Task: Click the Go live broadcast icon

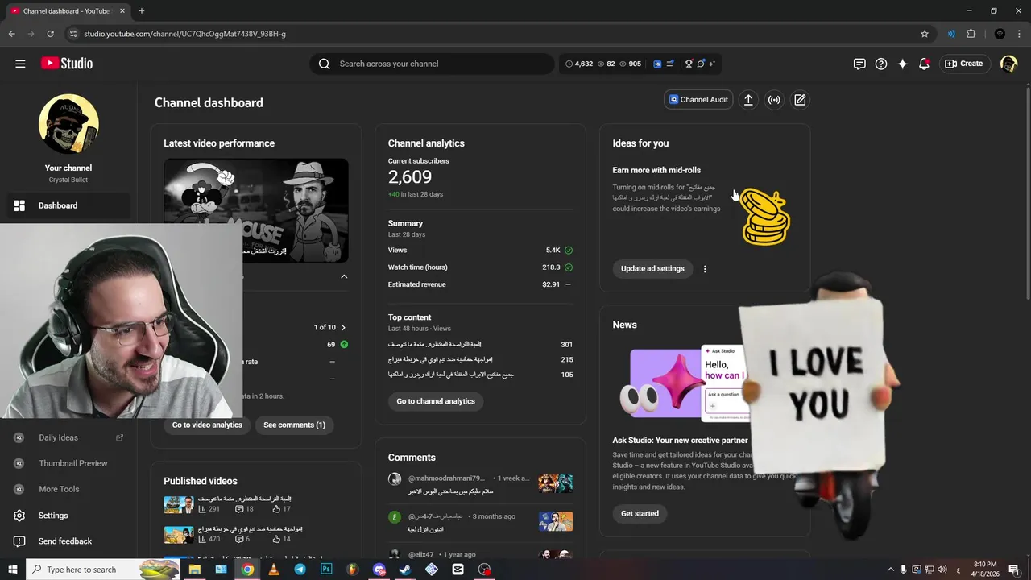Action: tap(774, 100)
